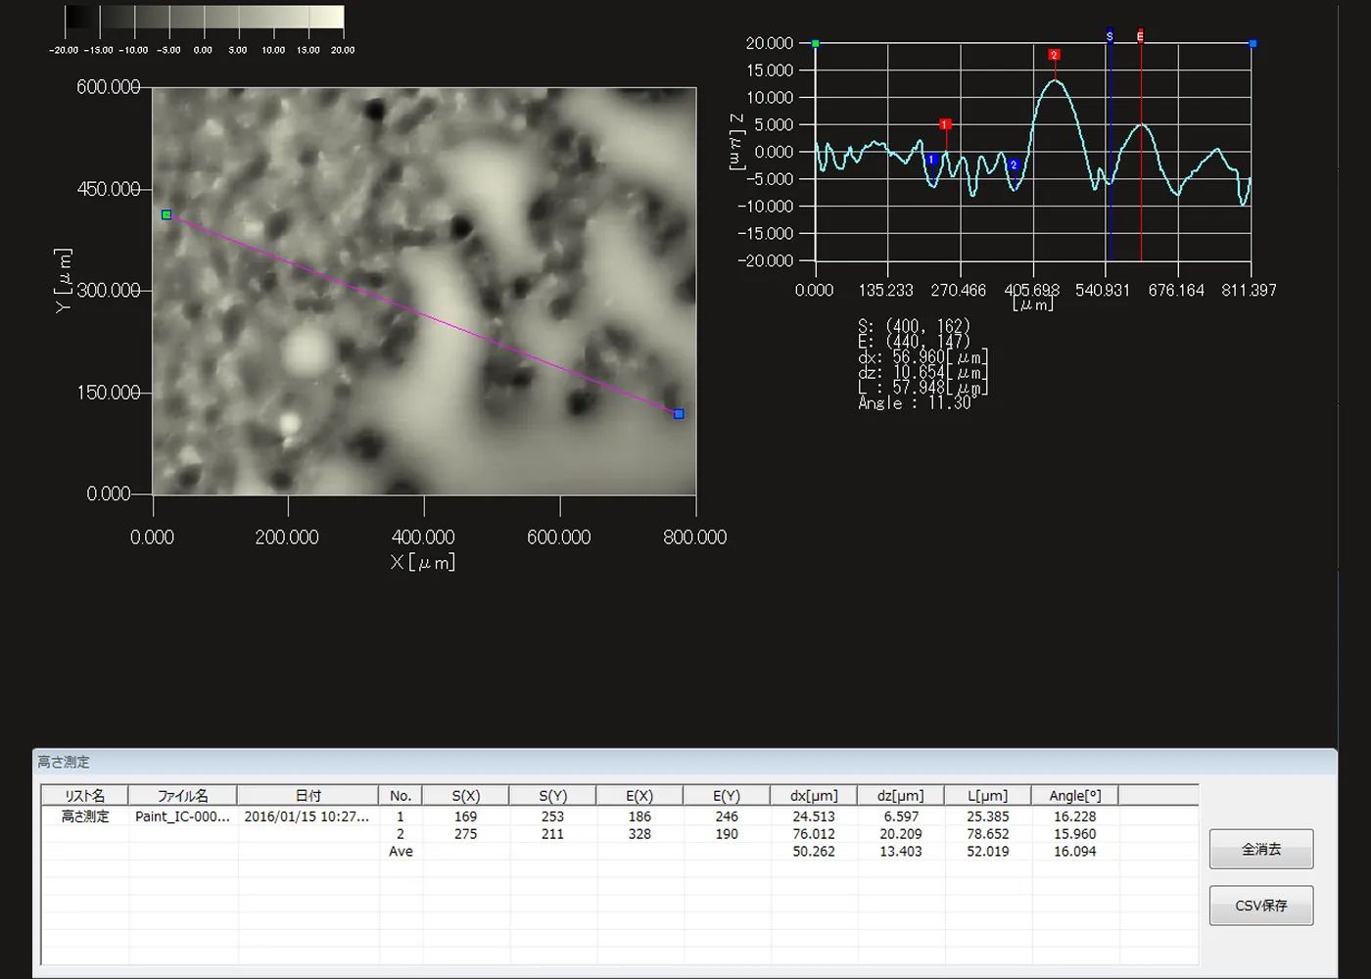Screen dimensions: 1371x979
Task: Click the Ave row in the results table
Action: [619, 852]
